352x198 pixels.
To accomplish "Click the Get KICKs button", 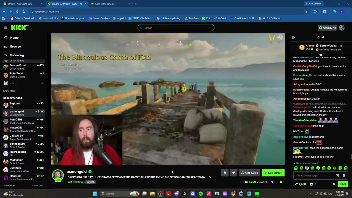I will tap(327, 28).
